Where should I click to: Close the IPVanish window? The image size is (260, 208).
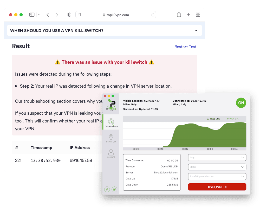pyautogui.click(x=105, y=96)
